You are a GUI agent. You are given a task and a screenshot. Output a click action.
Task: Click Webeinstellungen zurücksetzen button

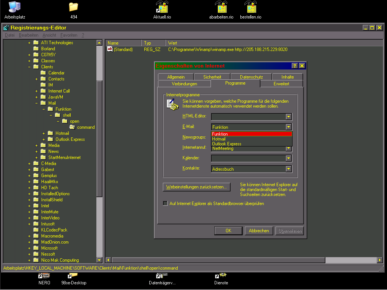(197, 187)
